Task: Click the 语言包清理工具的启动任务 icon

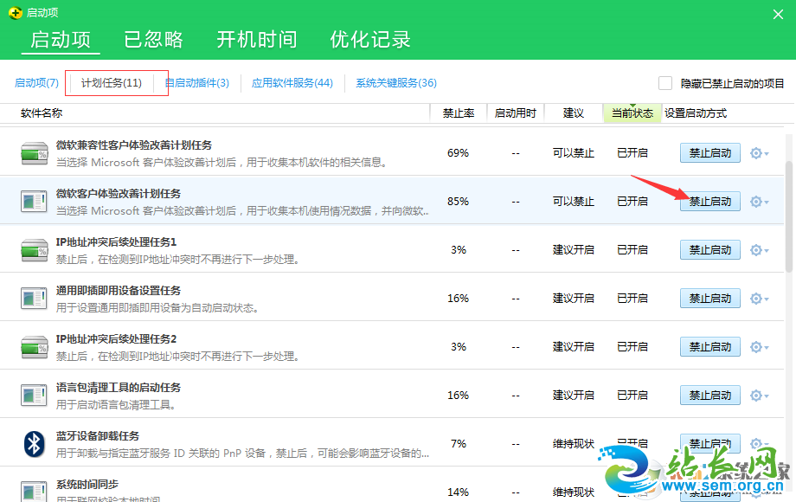Action: pos(35,396)
